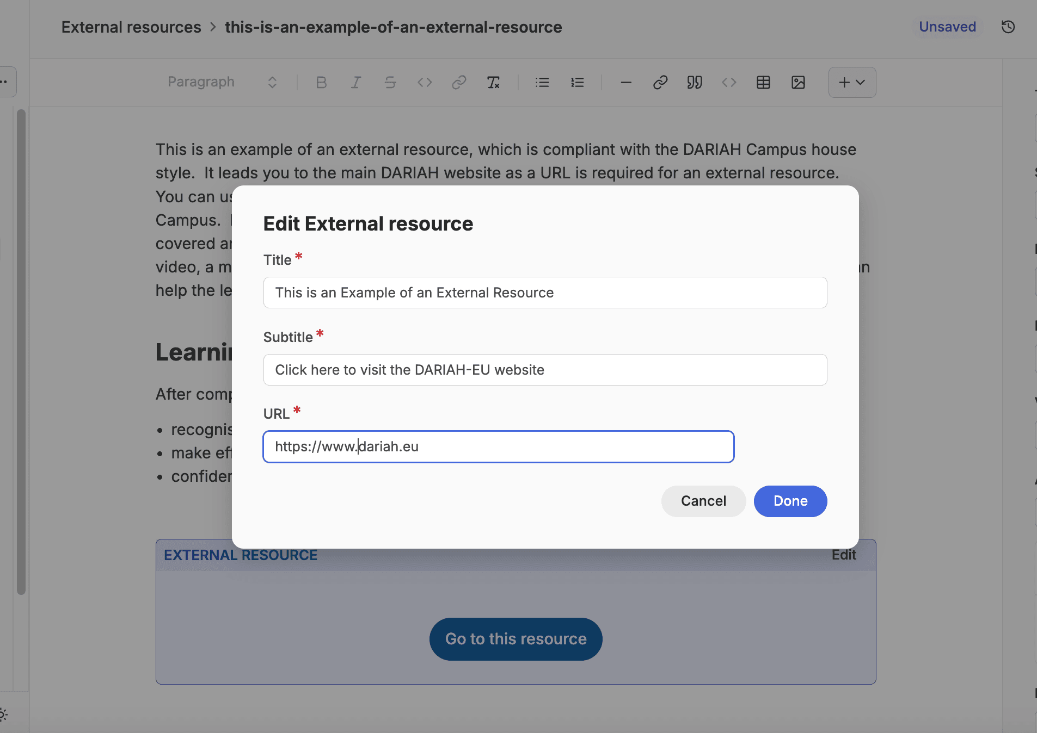Clear text formatting
This screenshot has height=733, width=1037.
point(493,82)
